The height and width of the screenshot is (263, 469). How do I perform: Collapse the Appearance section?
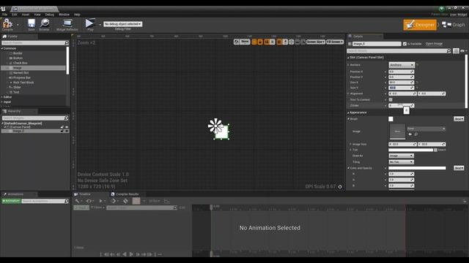pos(348,113)
